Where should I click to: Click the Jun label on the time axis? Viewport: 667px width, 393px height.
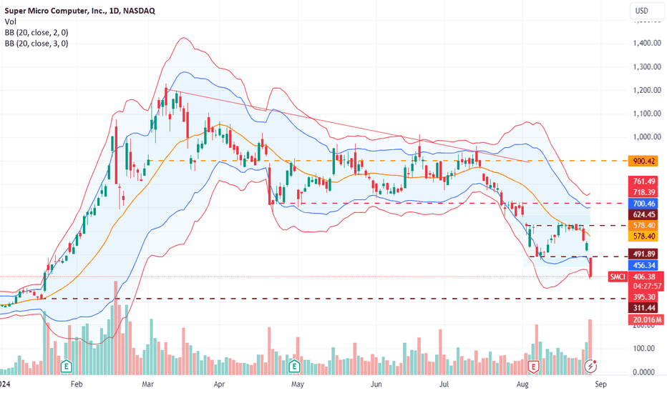(376, 384)
